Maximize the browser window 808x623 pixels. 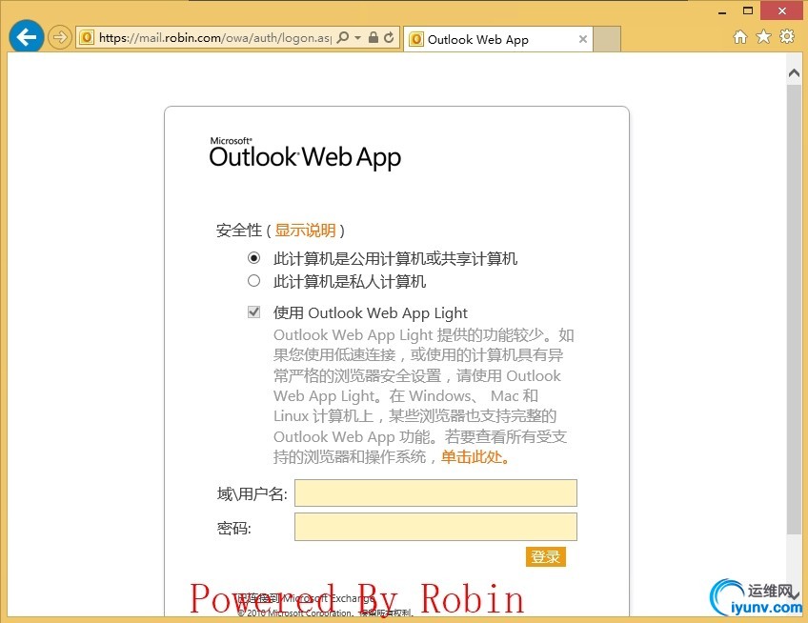(748, 10)
